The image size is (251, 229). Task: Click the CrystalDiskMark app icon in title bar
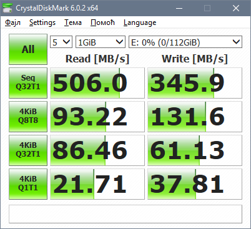pos(7,8)
